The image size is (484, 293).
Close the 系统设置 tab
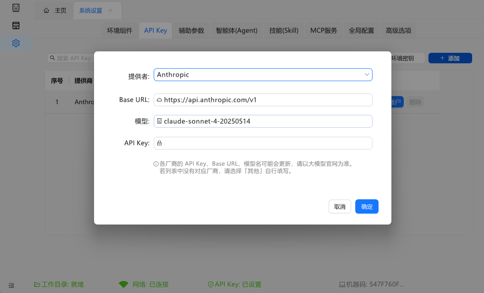coord(111,10)
